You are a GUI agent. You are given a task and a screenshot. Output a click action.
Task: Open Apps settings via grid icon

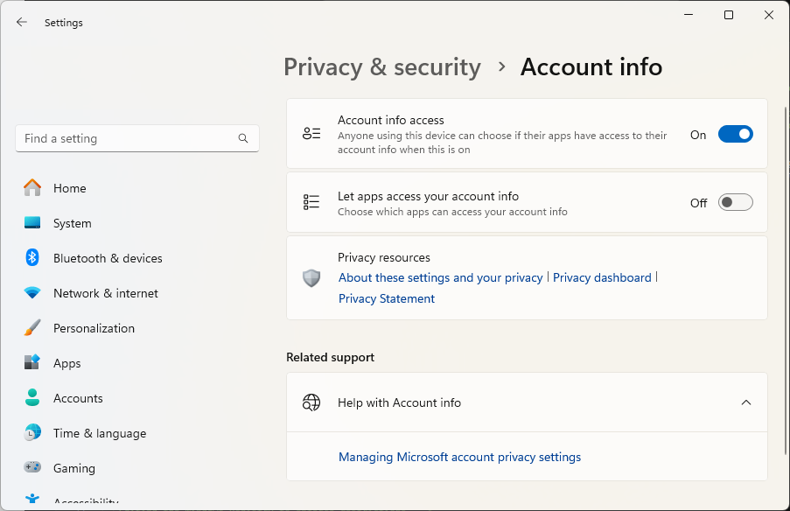click(x=31, y=363)
